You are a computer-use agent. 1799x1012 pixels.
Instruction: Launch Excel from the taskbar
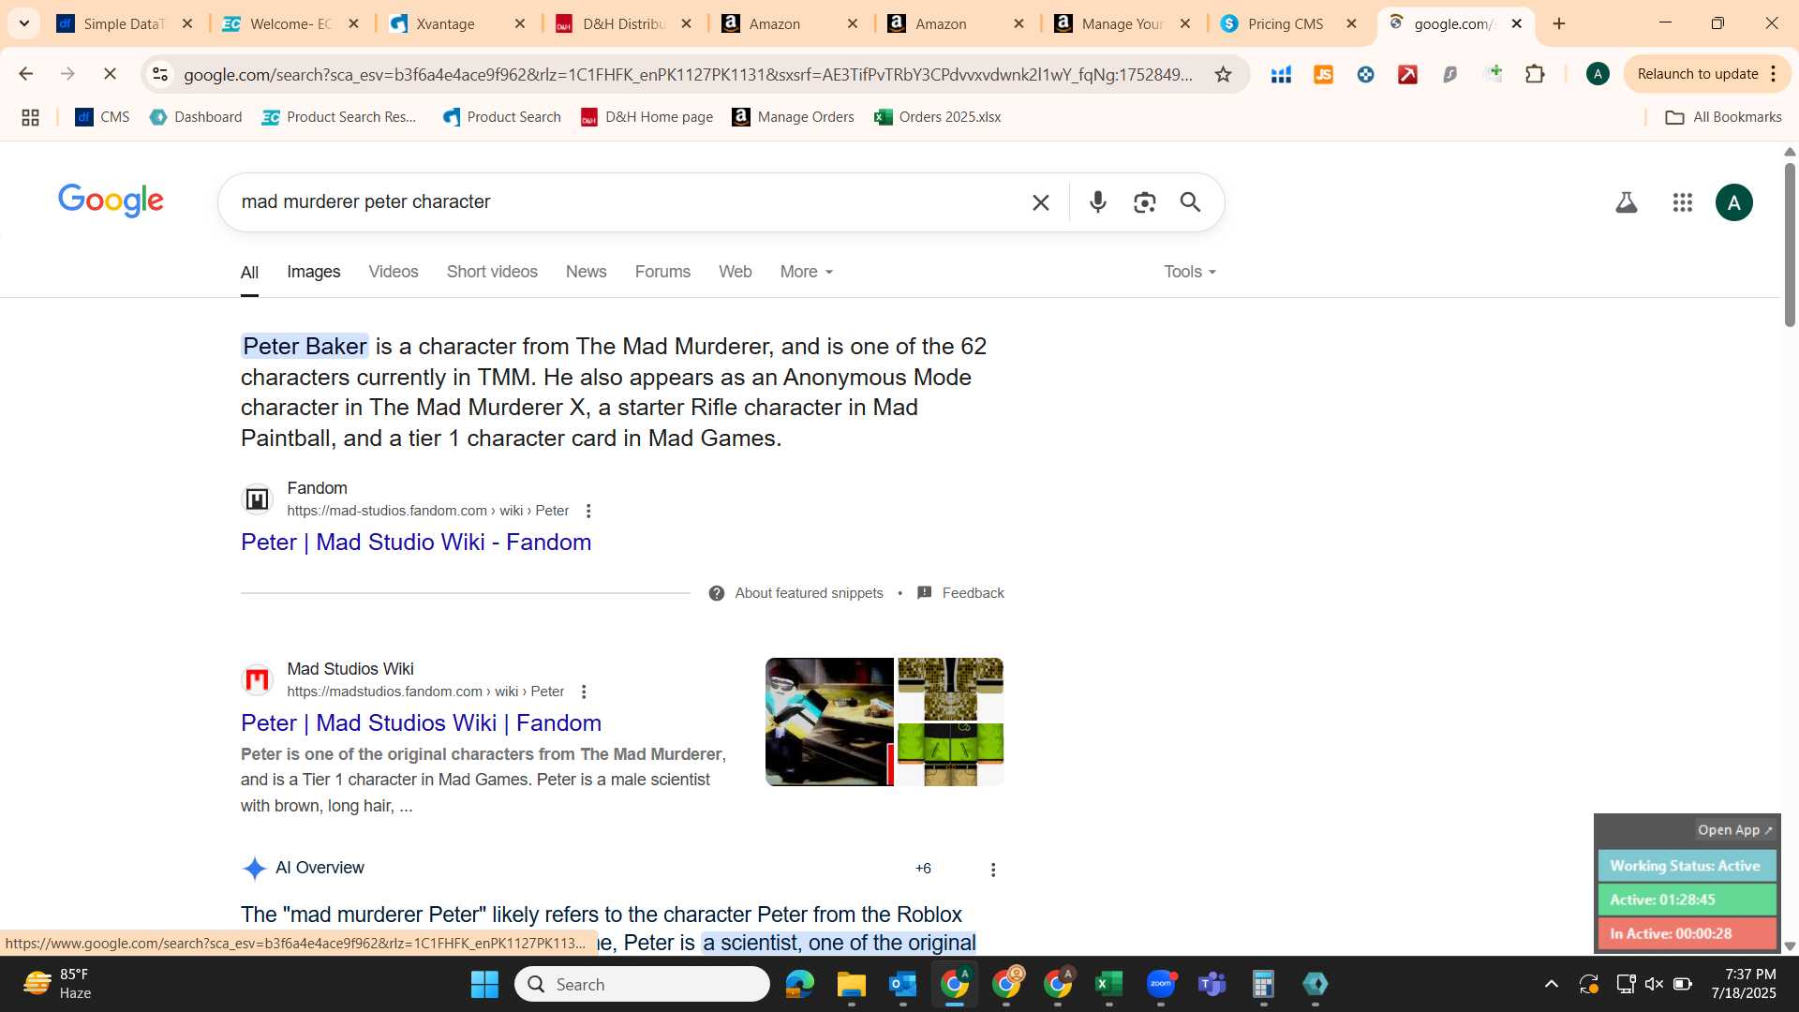tap(1108, 984)
